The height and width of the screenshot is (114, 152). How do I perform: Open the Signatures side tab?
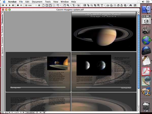pos(2,51)
